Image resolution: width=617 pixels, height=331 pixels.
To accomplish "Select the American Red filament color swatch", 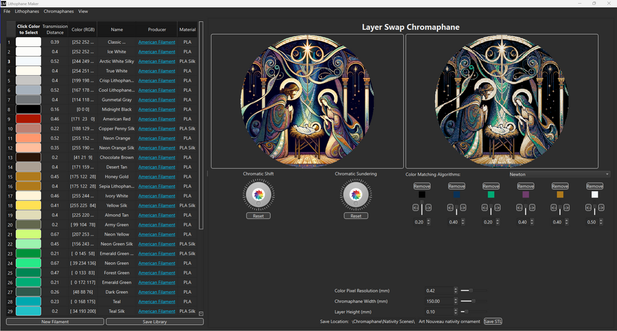I will click(x=28, y=119).
